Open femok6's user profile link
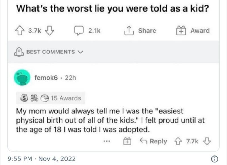227x165 pixels. coord(46,78)
